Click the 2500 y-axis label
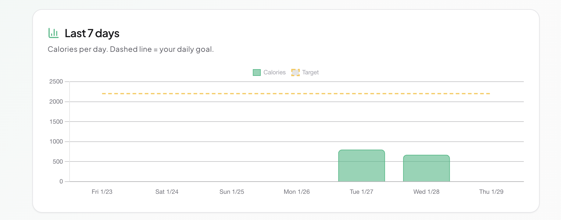 click(56, 82)
